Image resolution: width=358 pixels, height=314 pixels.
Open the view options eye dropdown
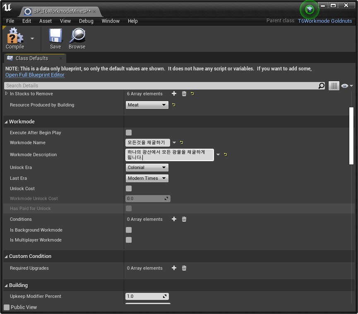(347, 86)
